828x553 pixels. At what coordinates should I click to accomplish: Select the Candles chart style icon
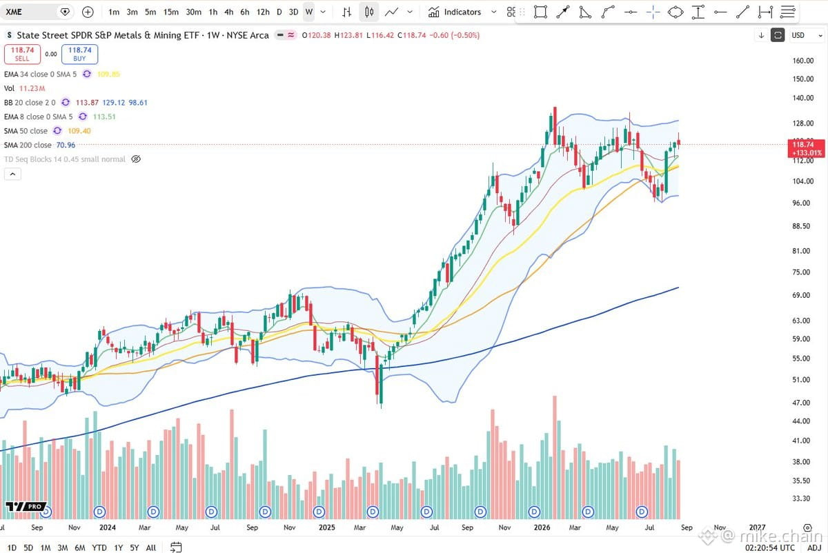click(x=369, y=12)
